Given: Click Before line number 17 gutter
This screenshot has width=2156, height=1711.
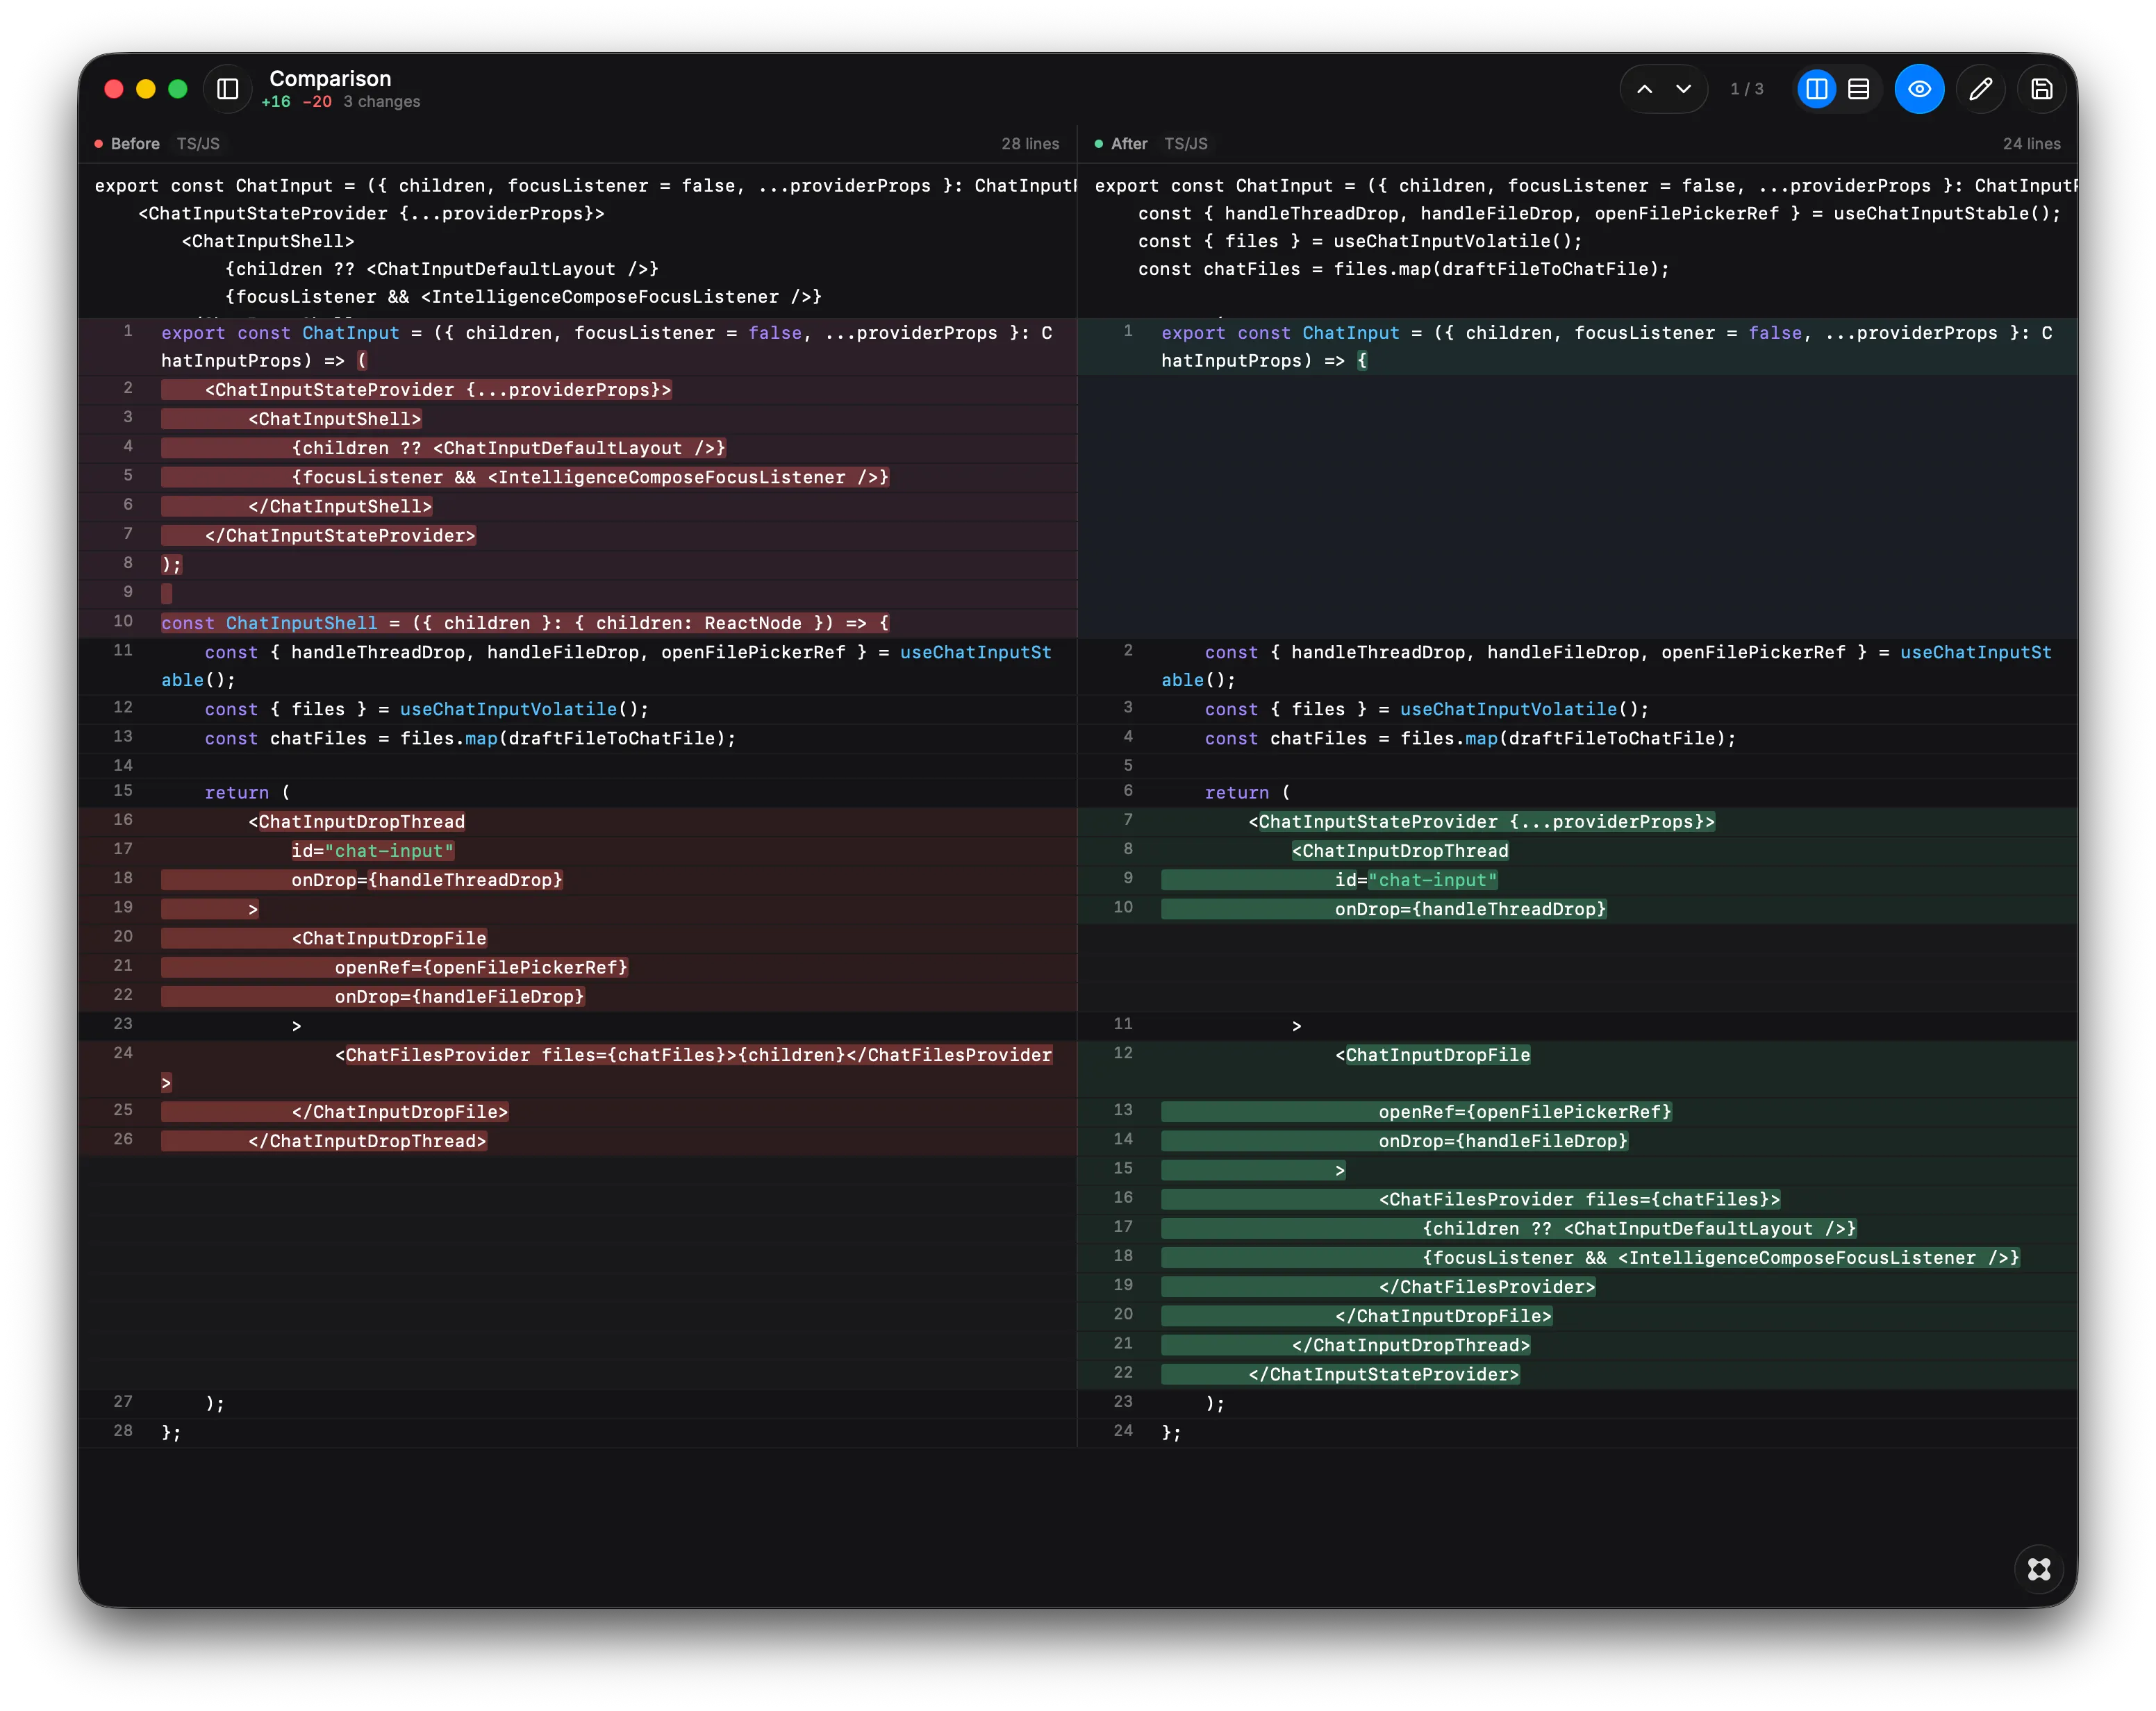Looking at the screenshot, I should point(123,849).
